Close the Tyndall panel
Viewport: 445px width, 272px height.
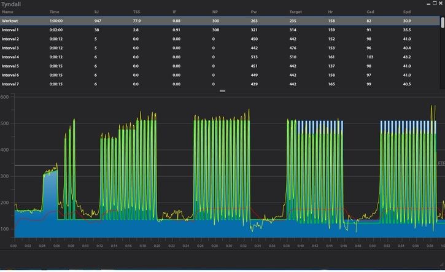[x=441, y=4]
